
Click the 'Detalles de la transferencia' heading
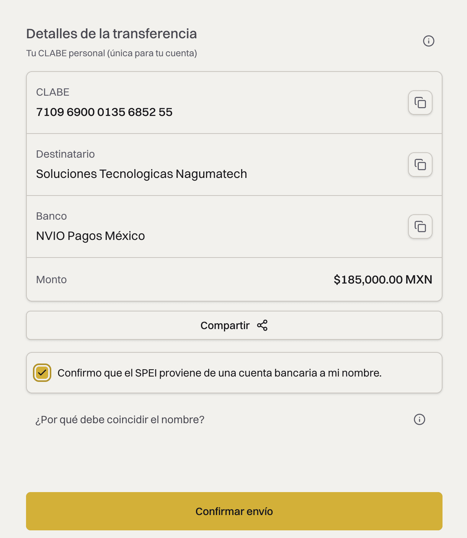click(x=111, y=34)
